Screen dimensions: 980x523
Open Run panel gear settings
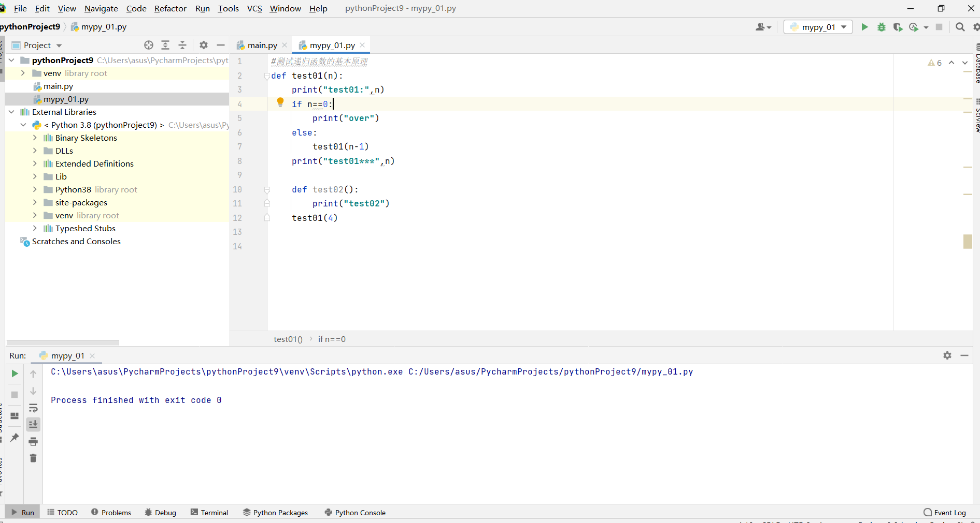coord(947,355)
